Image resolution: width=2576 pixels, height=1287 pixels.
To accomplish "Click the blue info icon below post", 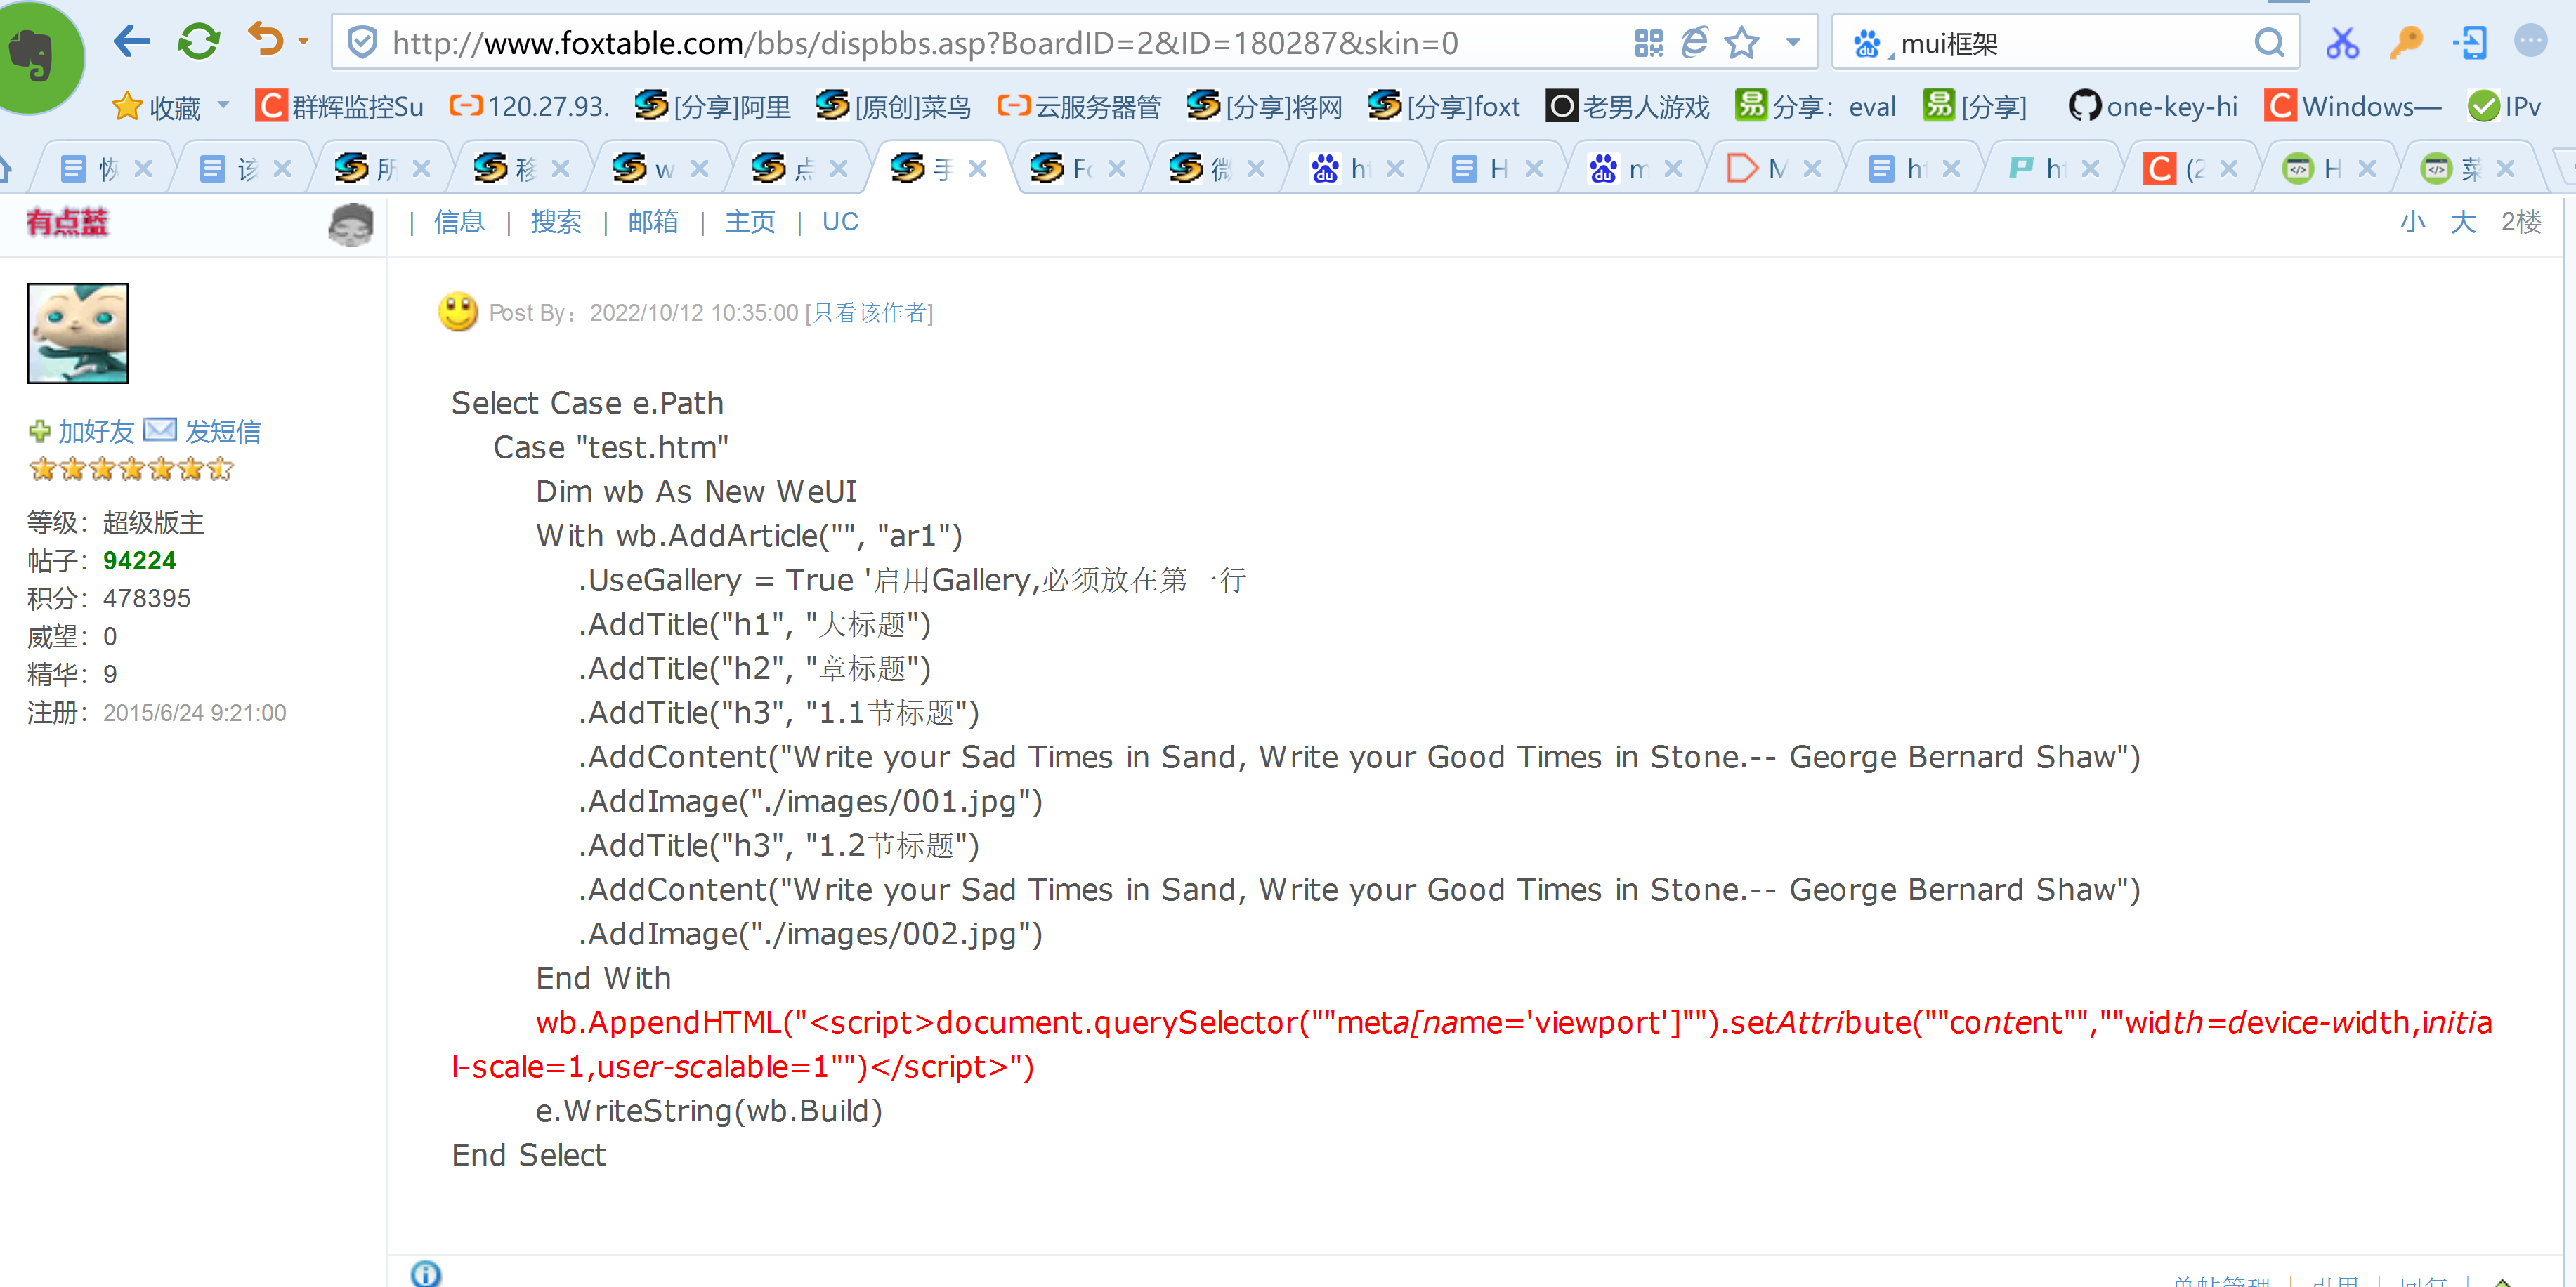I will click(425, 1274).
